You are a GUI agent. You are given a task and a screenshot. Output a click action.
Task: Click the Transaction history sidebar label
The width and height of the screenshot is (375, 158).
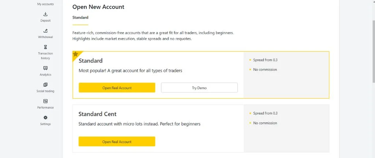coord(45,56)
